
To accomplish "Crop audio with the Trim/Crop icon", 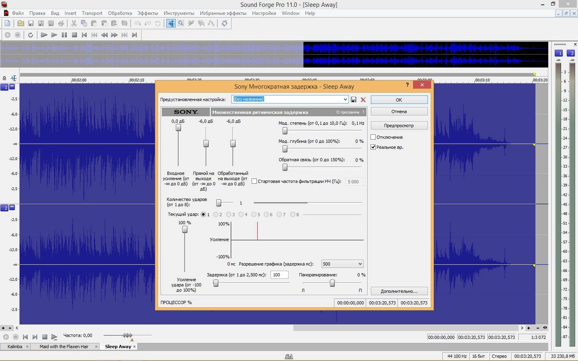I will click(124, 23).
